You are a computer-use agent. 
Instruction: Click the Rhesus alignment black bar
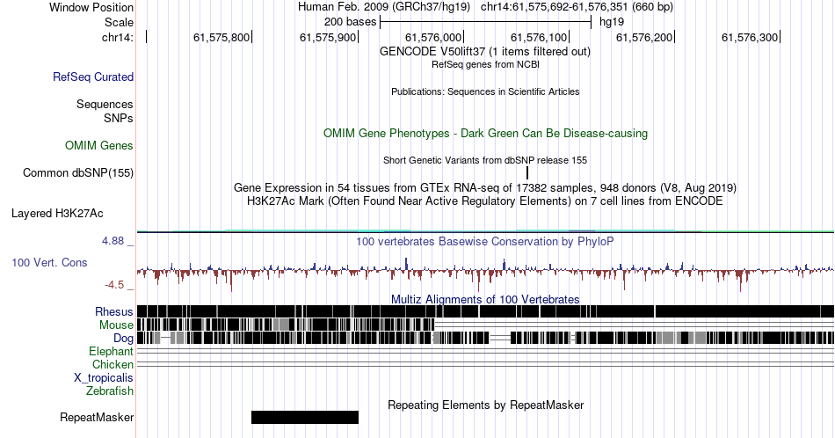click(x=485, y=311)
